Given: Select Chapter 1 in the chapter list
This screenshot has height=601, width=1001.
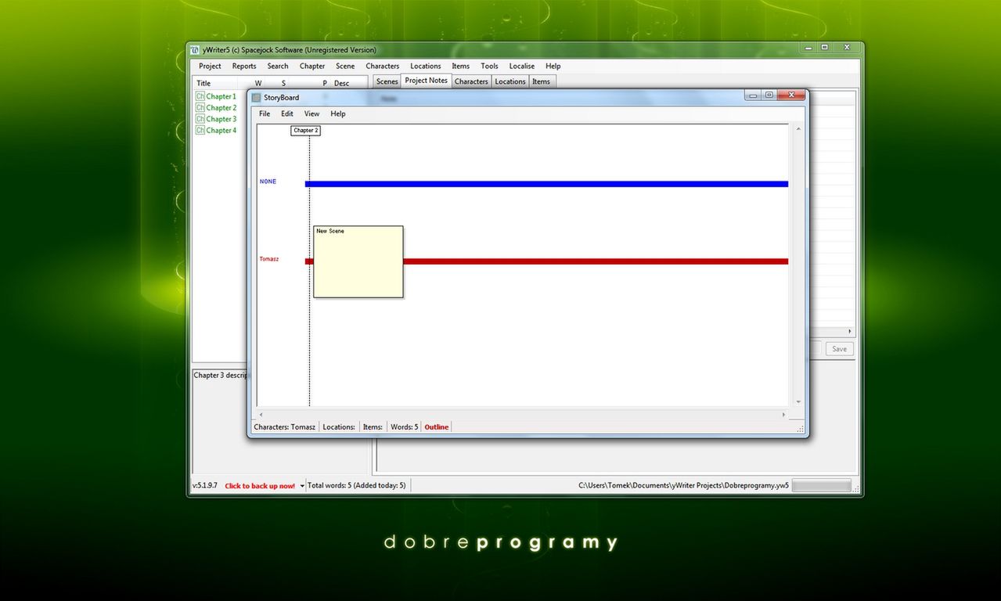Looking at the screenshot, I should 221,96.
